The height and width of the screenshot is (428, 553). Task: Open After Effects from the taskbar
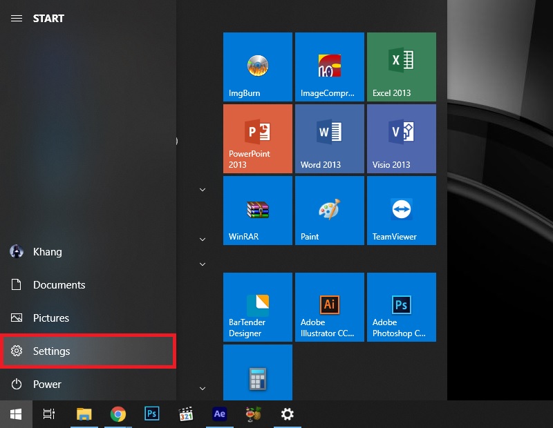click(x=219, y=414)
